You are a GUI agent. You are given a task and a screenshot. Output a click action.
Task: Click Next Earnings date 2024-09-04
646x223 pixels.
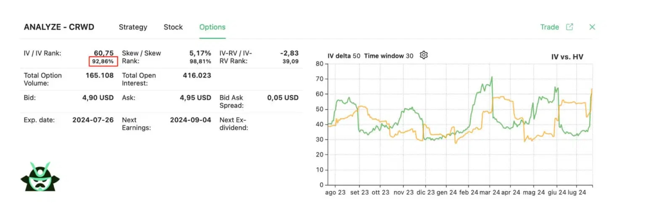coord(191,119)
